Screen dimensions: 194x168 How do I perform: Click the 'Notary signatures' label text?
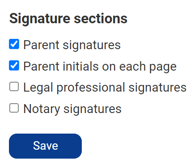[72, 109]
